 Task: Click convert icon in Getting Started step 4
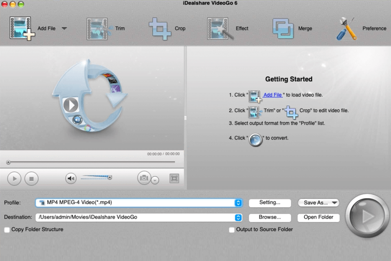click(x=256, y=140)
